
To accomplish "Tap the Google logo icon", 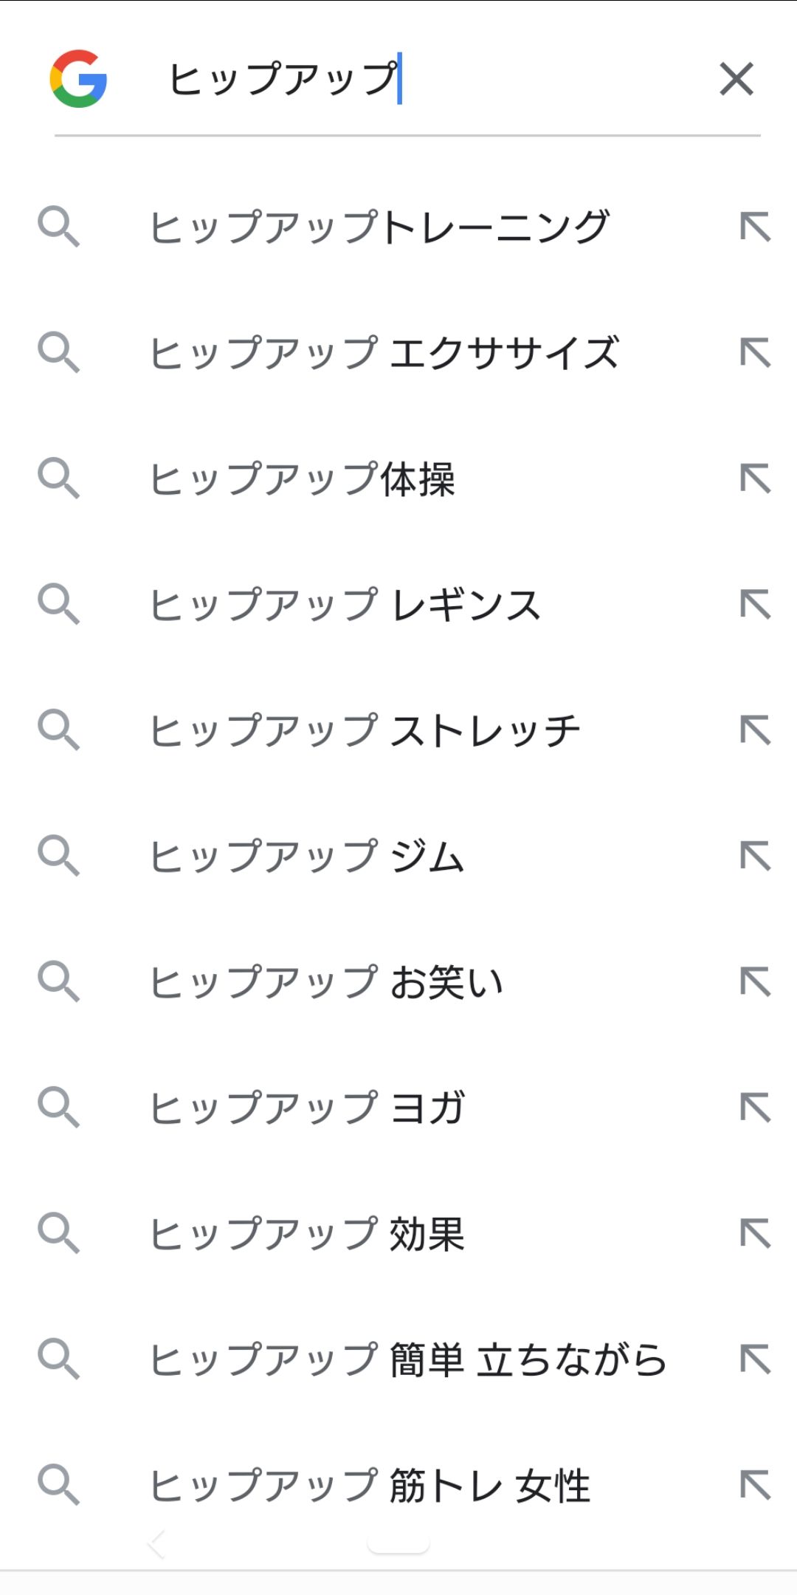I will pyautogui.click(x=78, y=79).
